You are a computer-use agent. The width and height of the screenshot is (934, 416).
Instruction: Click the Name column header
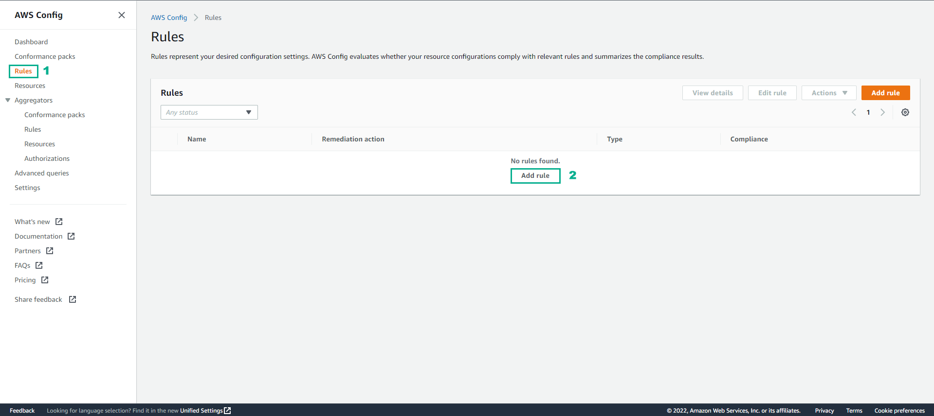coord(197,139)
